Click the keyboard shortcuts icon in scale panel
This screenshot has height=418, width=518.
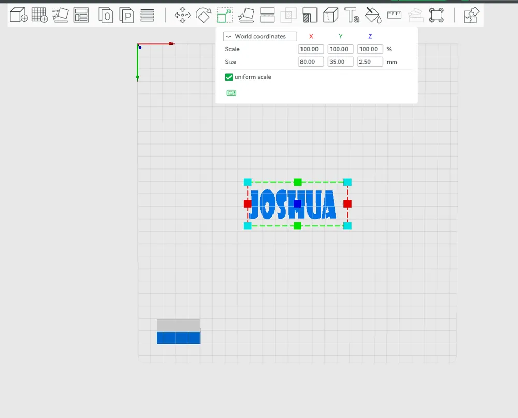[231, 93]
